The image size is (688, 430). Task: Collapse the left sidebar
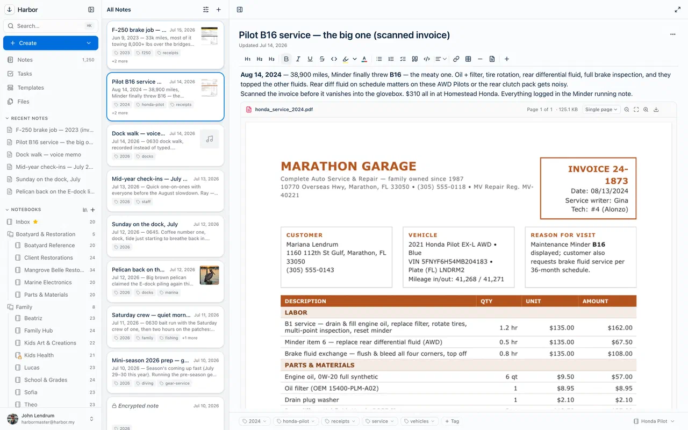click(91, 10)
